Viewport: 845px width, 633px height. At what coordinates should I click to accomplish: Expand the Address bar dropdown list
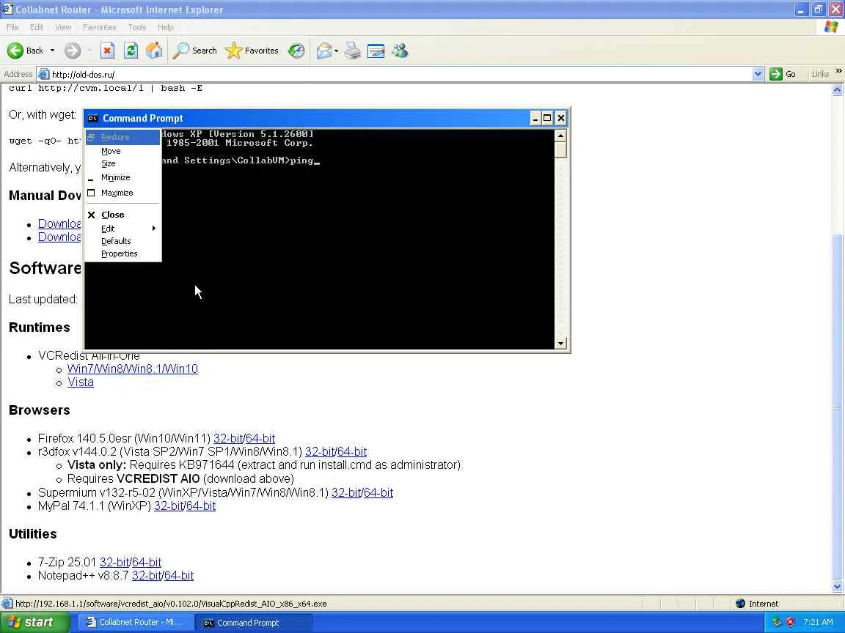coord(758,74)
